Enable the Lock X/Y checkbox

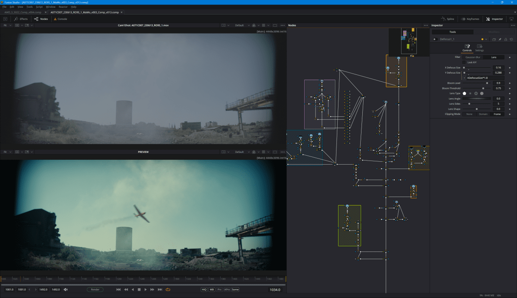click(x=464, y=62)
